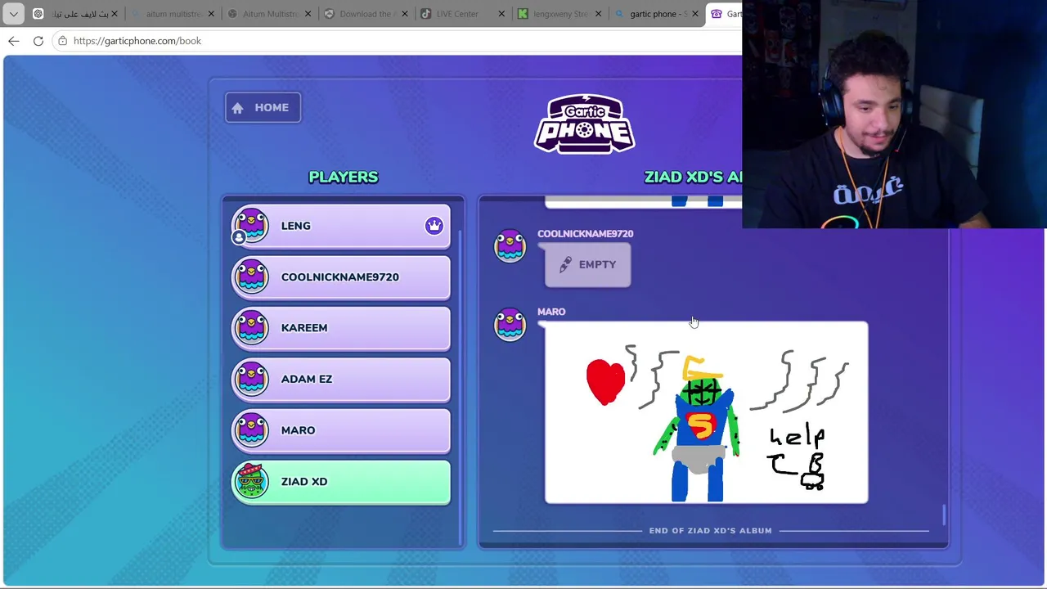Click the PLAYERS heading

coord(343,177)
